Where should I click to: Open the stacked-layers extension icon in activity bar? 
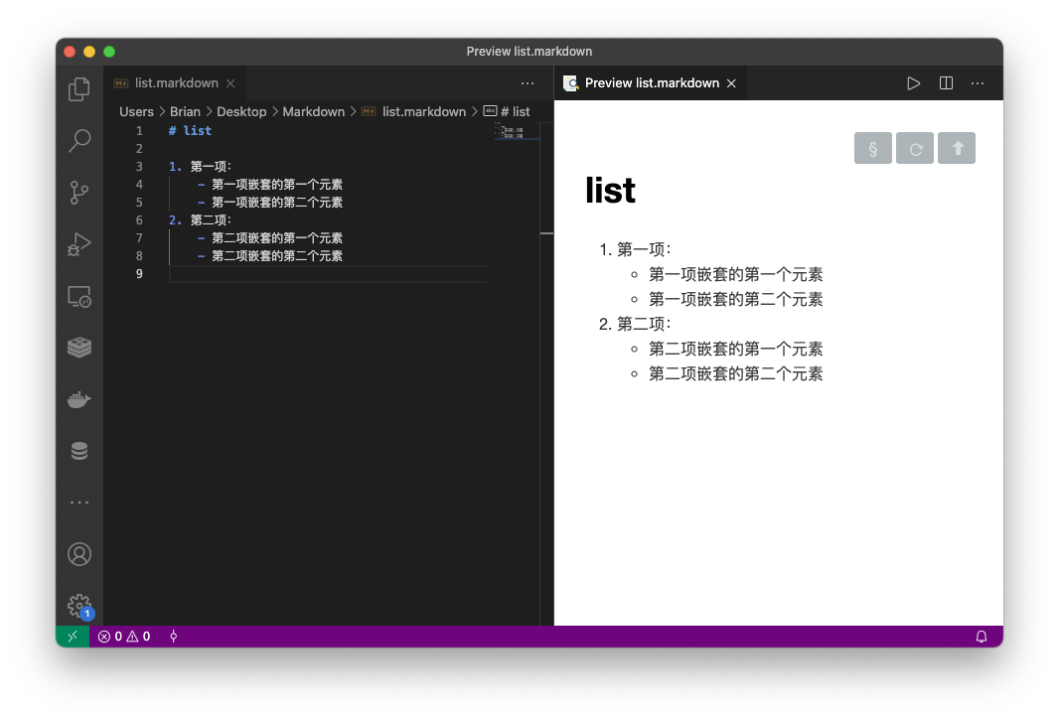[79, 348]
